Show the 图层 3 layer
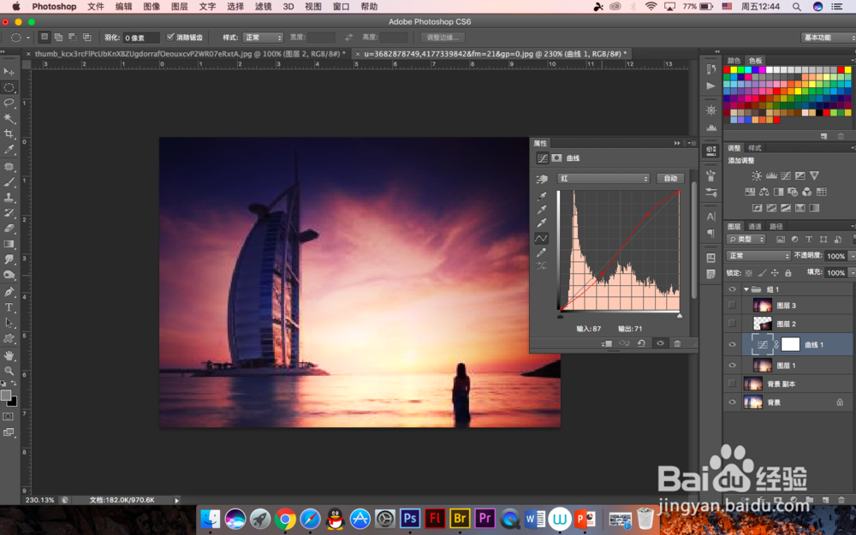 (732, 306)
